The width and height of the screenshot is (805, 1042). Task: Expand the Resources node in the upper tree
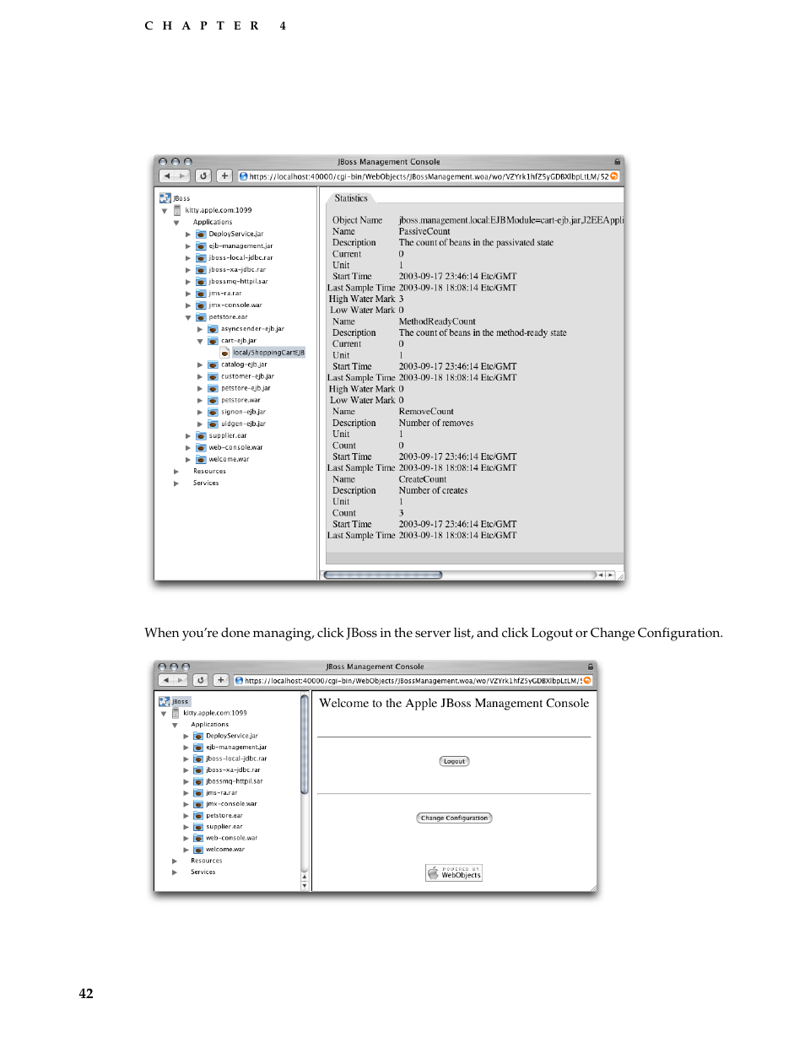176,472
